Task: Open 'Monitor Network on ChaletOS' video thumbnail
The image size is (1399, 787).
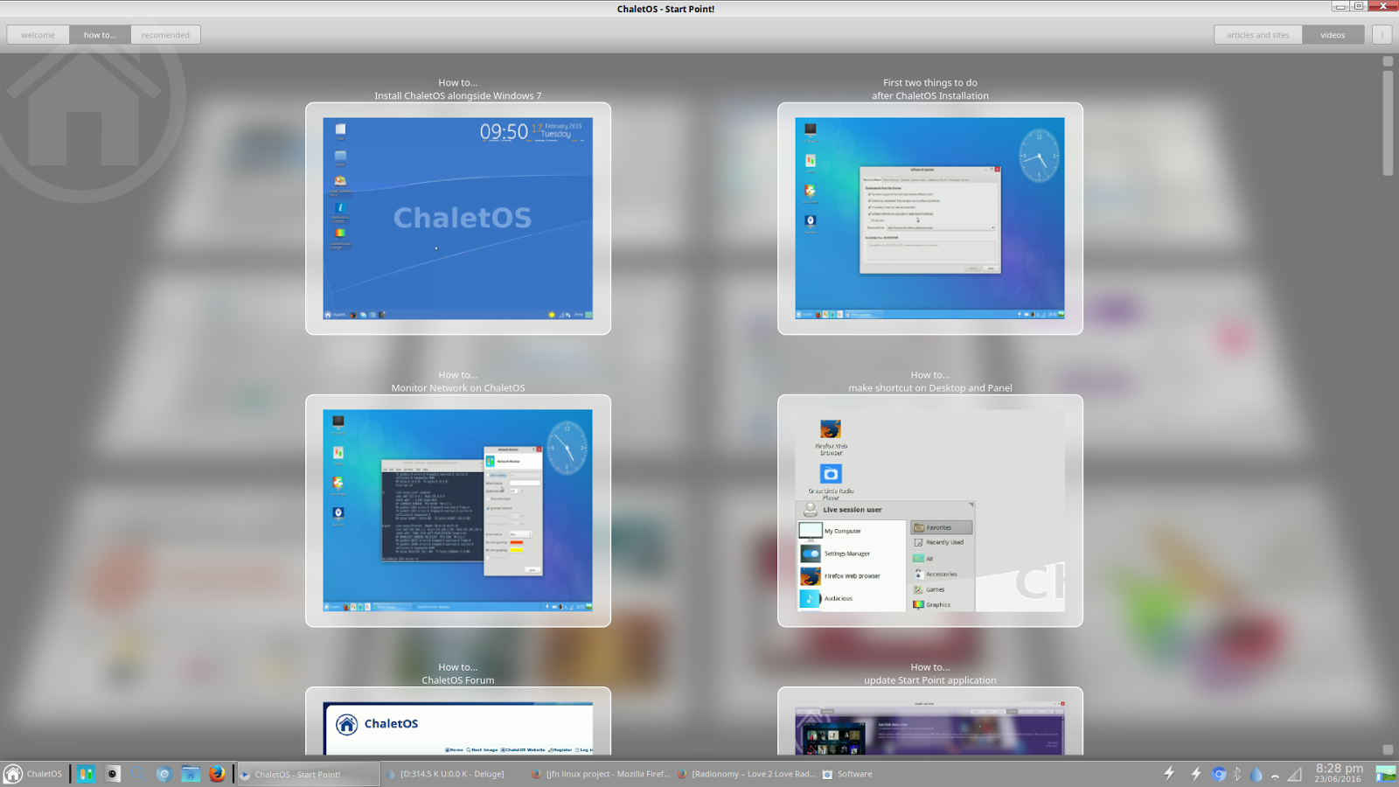Action: [x=458, y=511]
